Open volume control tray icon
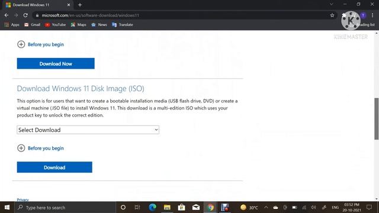This screenshot has height=213, width=379. [x=313, y=208]
